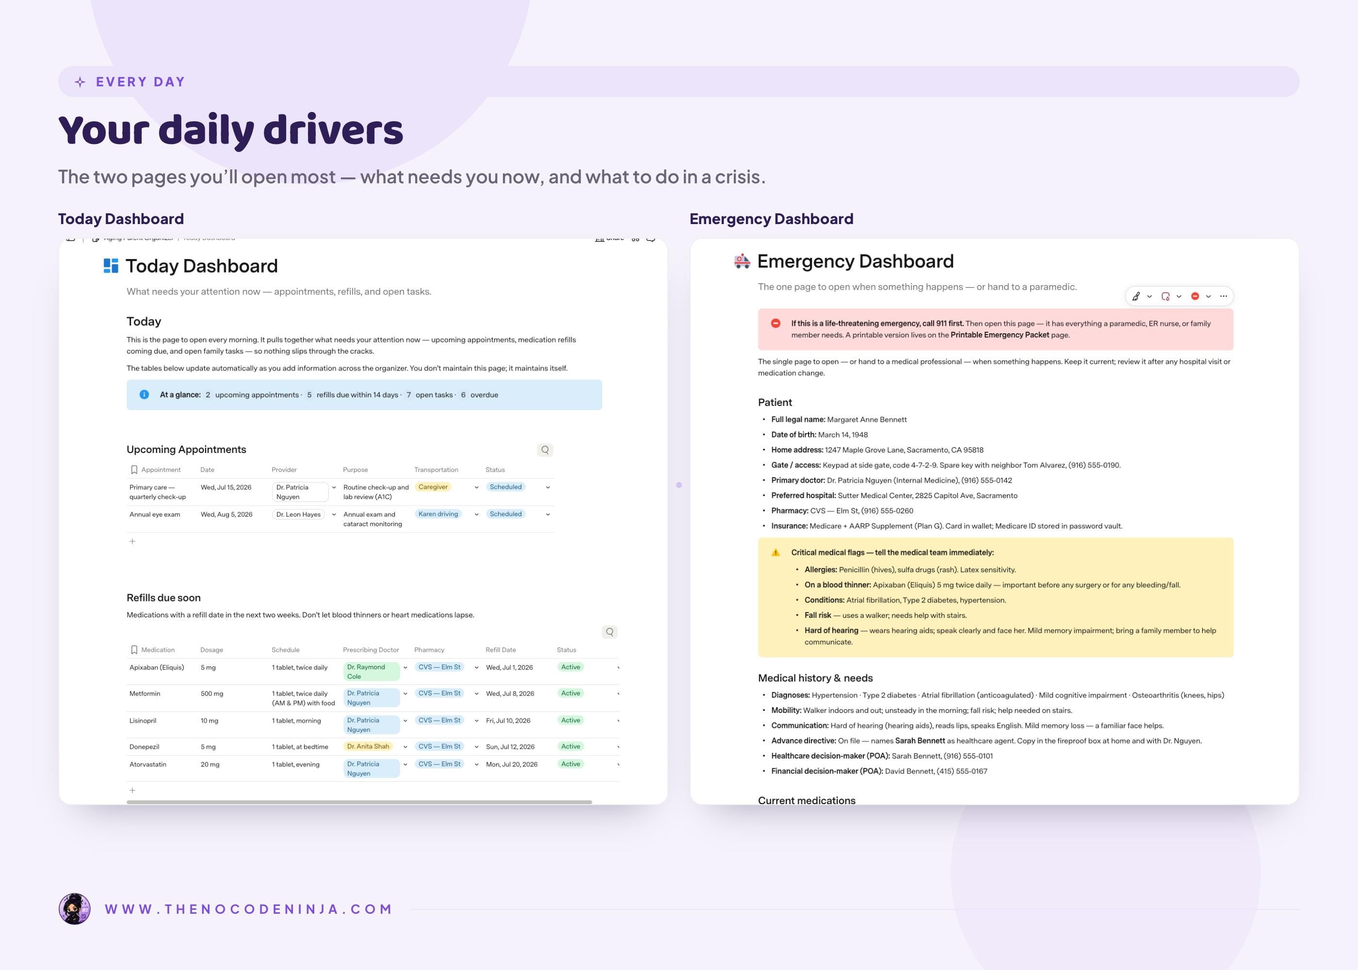
Task: Click the Today Dashboard page title
Action: pos(202,266)
